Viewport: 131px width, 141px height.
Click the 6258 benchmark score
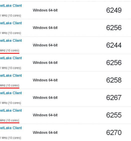[x=114, y=80]
